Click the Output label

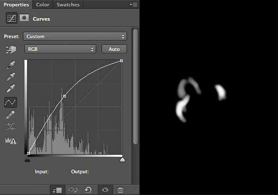[80, 172]
